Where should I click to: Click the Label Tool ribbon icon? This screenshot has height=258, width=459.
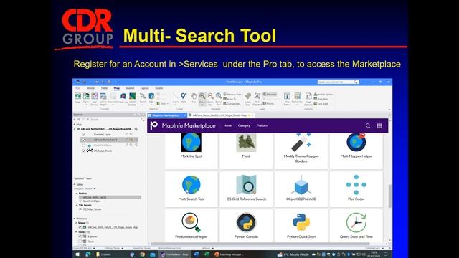[x=248, y=99]
